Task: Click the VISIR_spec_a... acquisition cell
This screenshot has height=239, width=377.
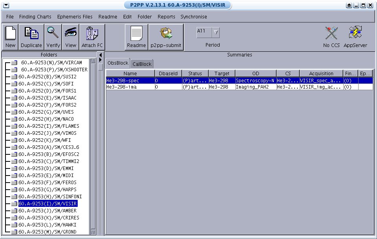Action: coord(321,80)
